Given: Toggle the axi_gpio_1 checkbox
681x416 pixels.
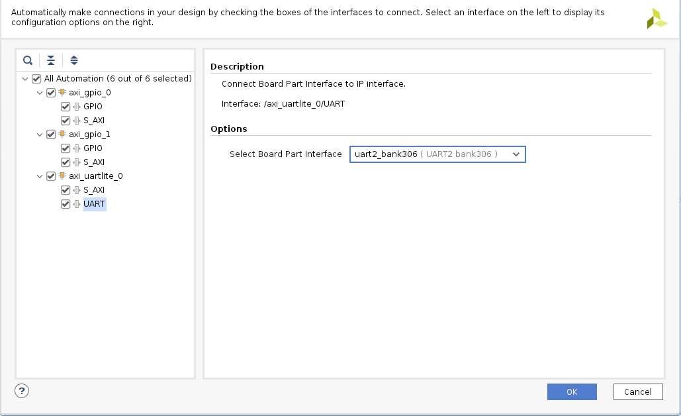Looking at the screenshot, I should click(x=51, y=134).
